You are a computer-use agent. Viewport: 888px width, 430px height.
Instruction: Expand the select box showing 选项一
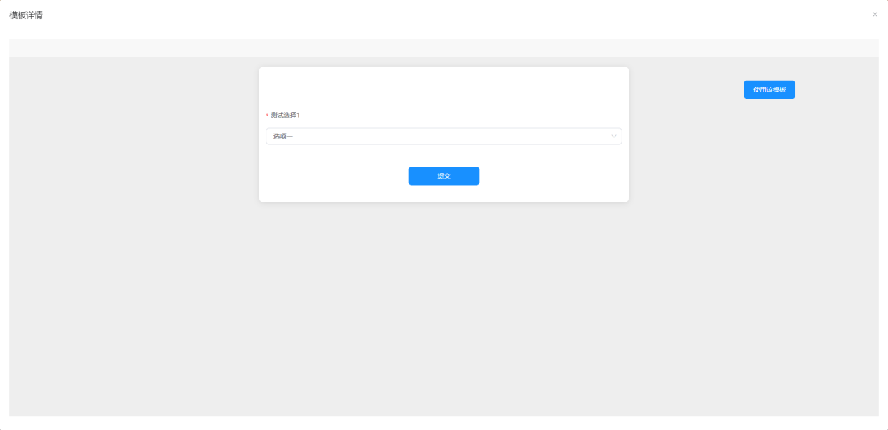click(x=444, y=136)
